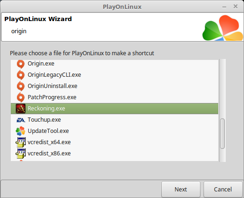Click the OriginLegacyCLI.exe icon
This screenshot has width=244, height=198.
pyautogui.click(x=21, y=75)
